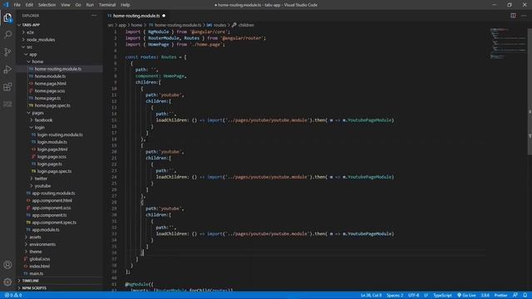Click LF end-of-line sequence in status bar
The image size is (532, 299).
[426, 296]
